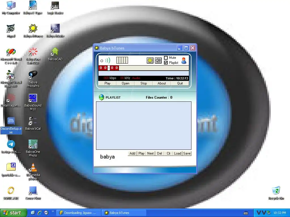Switch to Downloading Jigsaw taskbar item
The width and height of the screenshot is (290, 217).
(x=79, y=213)
